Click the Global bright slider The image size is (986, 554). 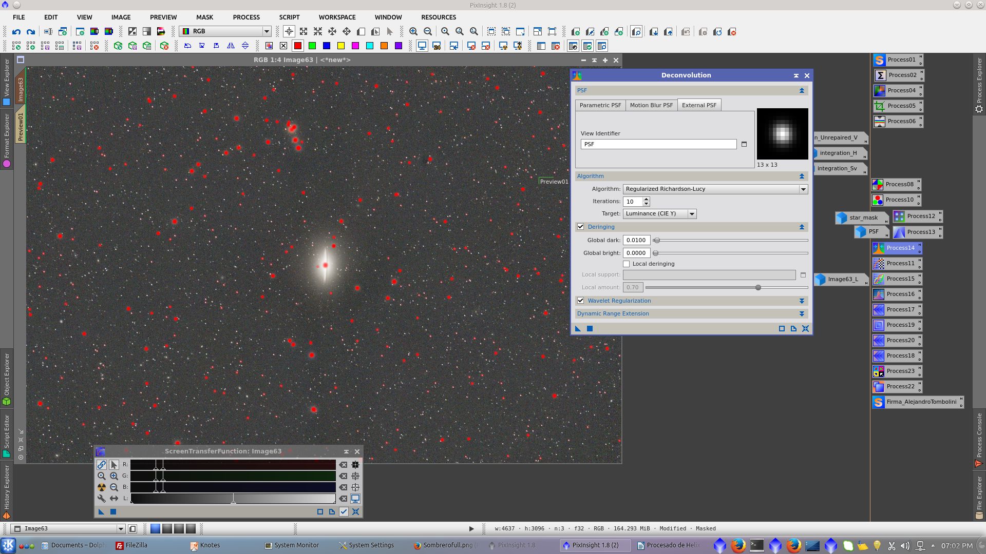[730, 253]
